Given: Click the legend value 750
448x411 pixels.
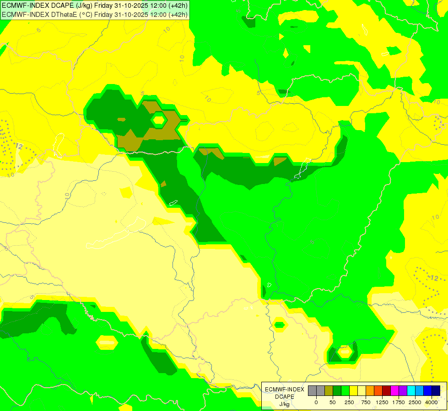Looking at the screenshot, I should point(366,402).
